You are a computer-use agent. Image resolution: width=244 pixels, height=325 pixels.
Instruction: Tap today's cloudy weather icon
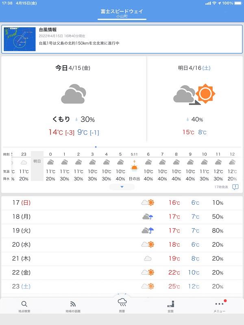pyautogui.click(x=74, y=94)
